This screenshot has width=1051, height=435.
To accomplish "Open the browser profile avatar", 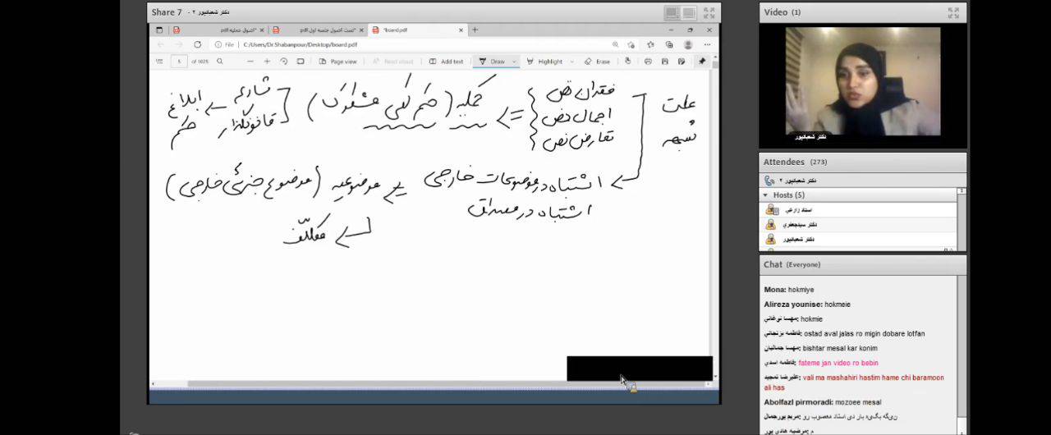I will point(688,44).
